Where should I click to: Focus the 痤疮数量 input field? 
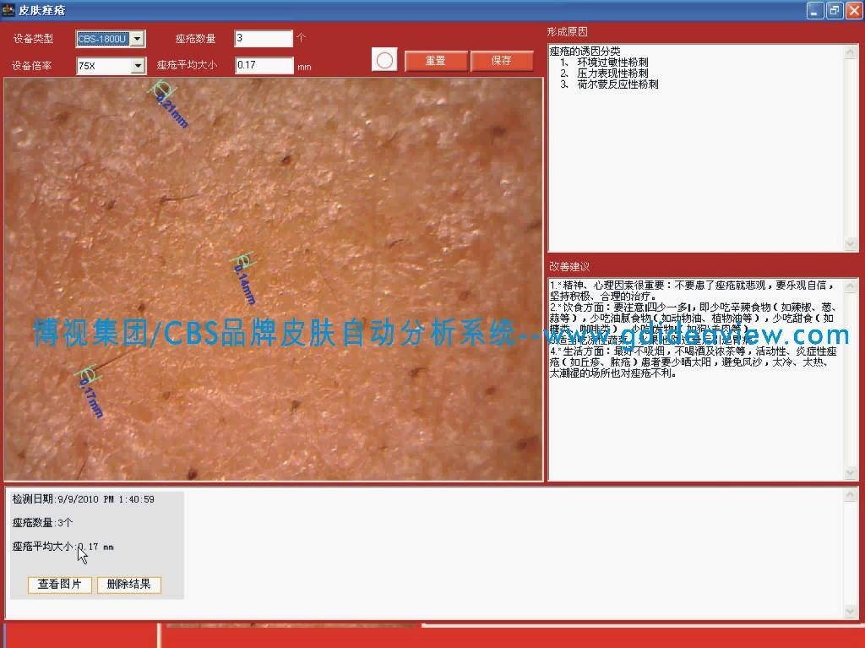point(264,39)
